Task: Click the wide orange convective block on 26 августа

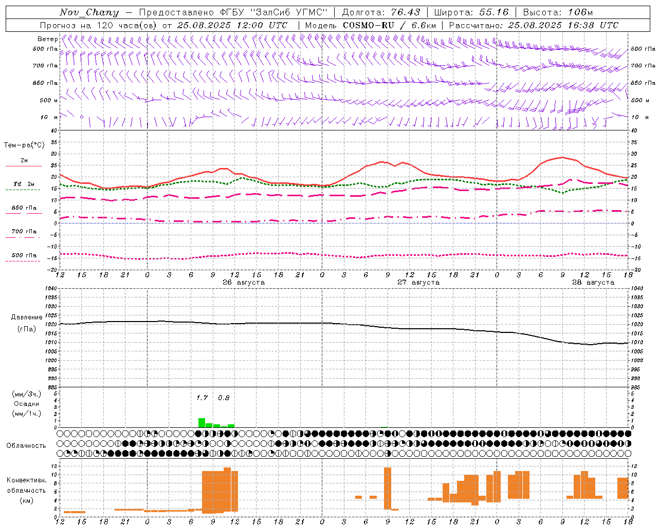Action: tap(220, 491)
